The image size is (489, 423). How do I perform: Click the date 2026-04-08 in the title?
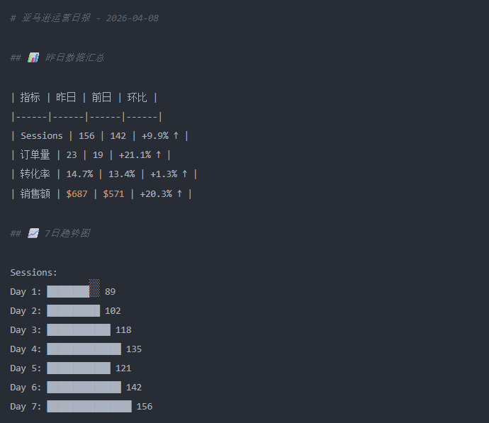point(132,18)
